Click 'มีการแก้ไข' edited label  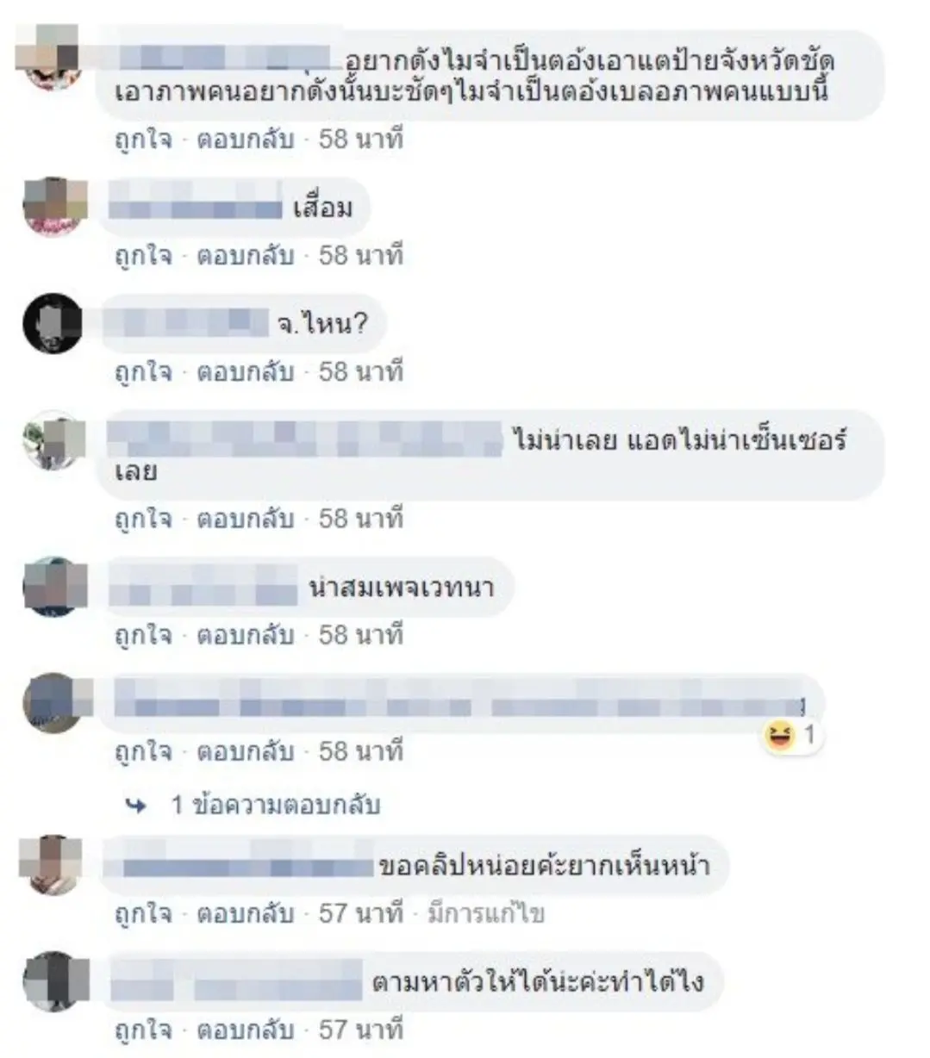point(486,913)
